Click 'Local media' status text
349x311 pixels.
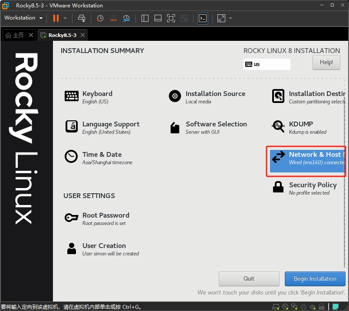point(198,102)
